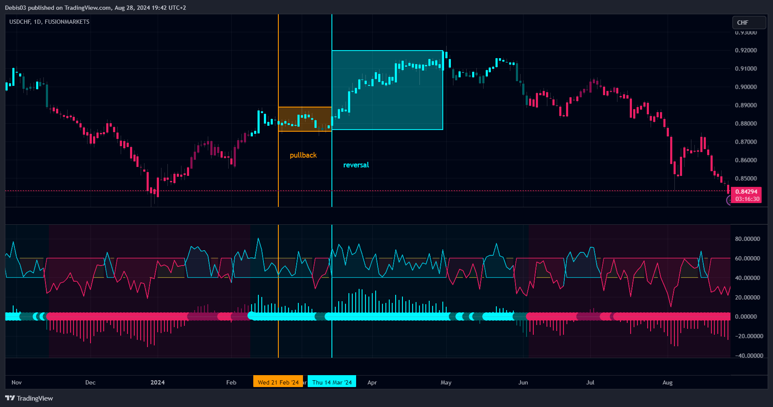Screen dimensions: 773x407
Task: Click the 'reversal' text annotation
Action: coord(356,165)
